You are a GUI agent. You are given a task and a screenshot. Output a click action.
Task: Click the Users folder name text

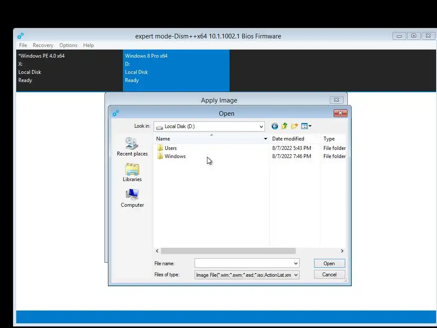pos(171,148)
